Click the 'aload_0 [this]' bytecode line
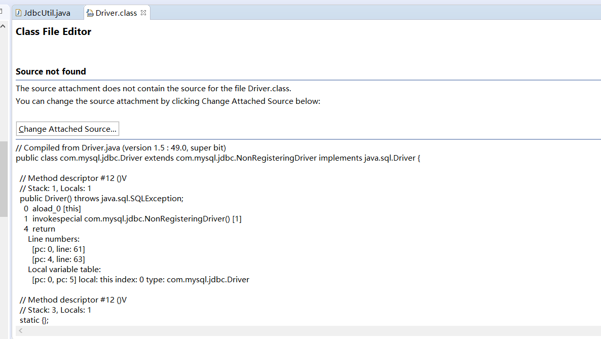 click(52, 209)
